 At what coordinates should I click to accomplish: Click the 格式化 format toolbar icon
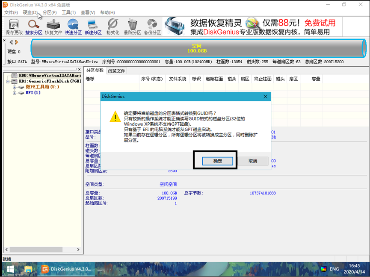point(113,27)
